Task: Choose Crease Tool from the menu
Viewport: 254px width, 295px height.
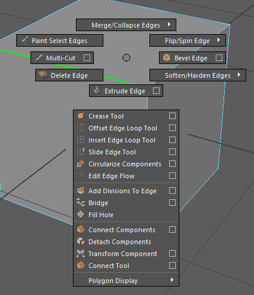Action: (126, 116)
